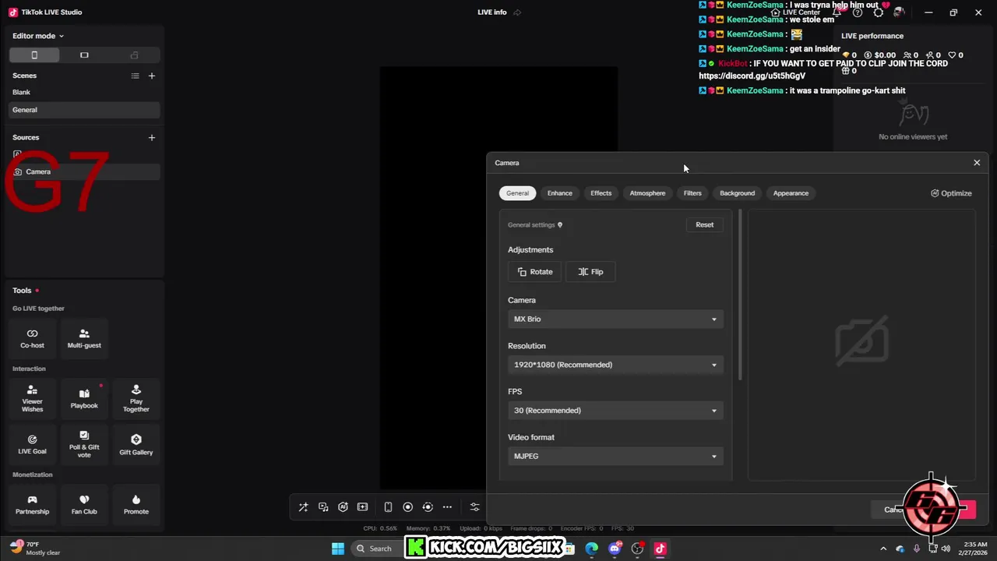This screenshot has height=561, width=997.
Task: Open the profile avatar menu
Action: pos(900,12)
